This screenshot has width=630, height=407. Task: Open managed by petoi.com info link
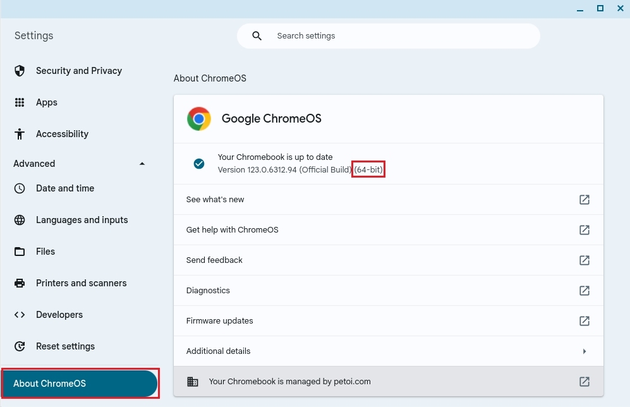click(585, 382)
